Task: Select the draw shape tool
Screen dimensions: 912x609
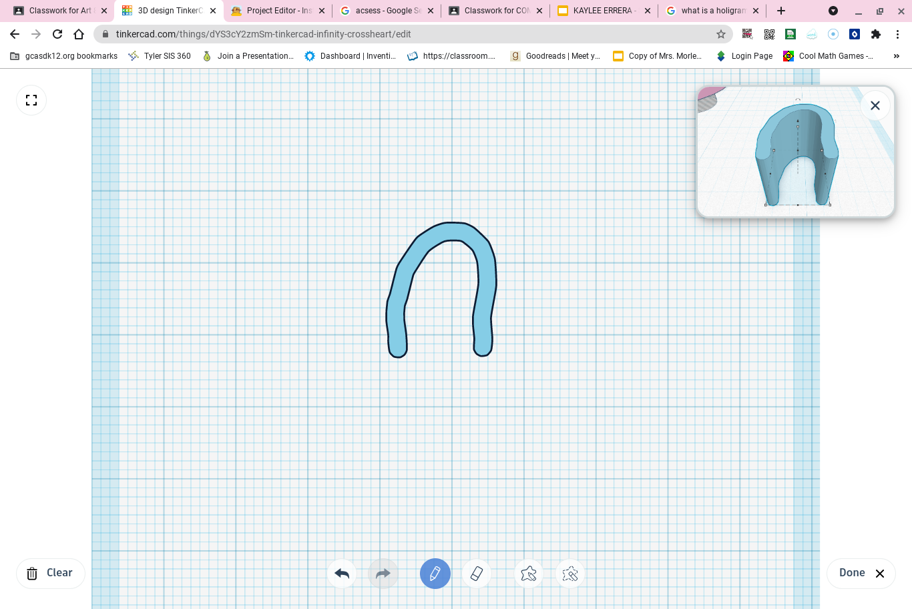Action: [529, 574]
